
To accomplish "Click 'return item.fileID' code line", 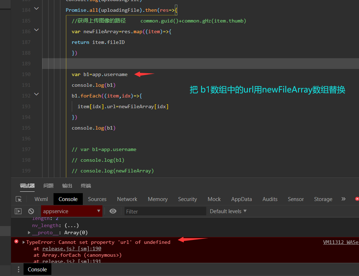I will coord(98,42).
